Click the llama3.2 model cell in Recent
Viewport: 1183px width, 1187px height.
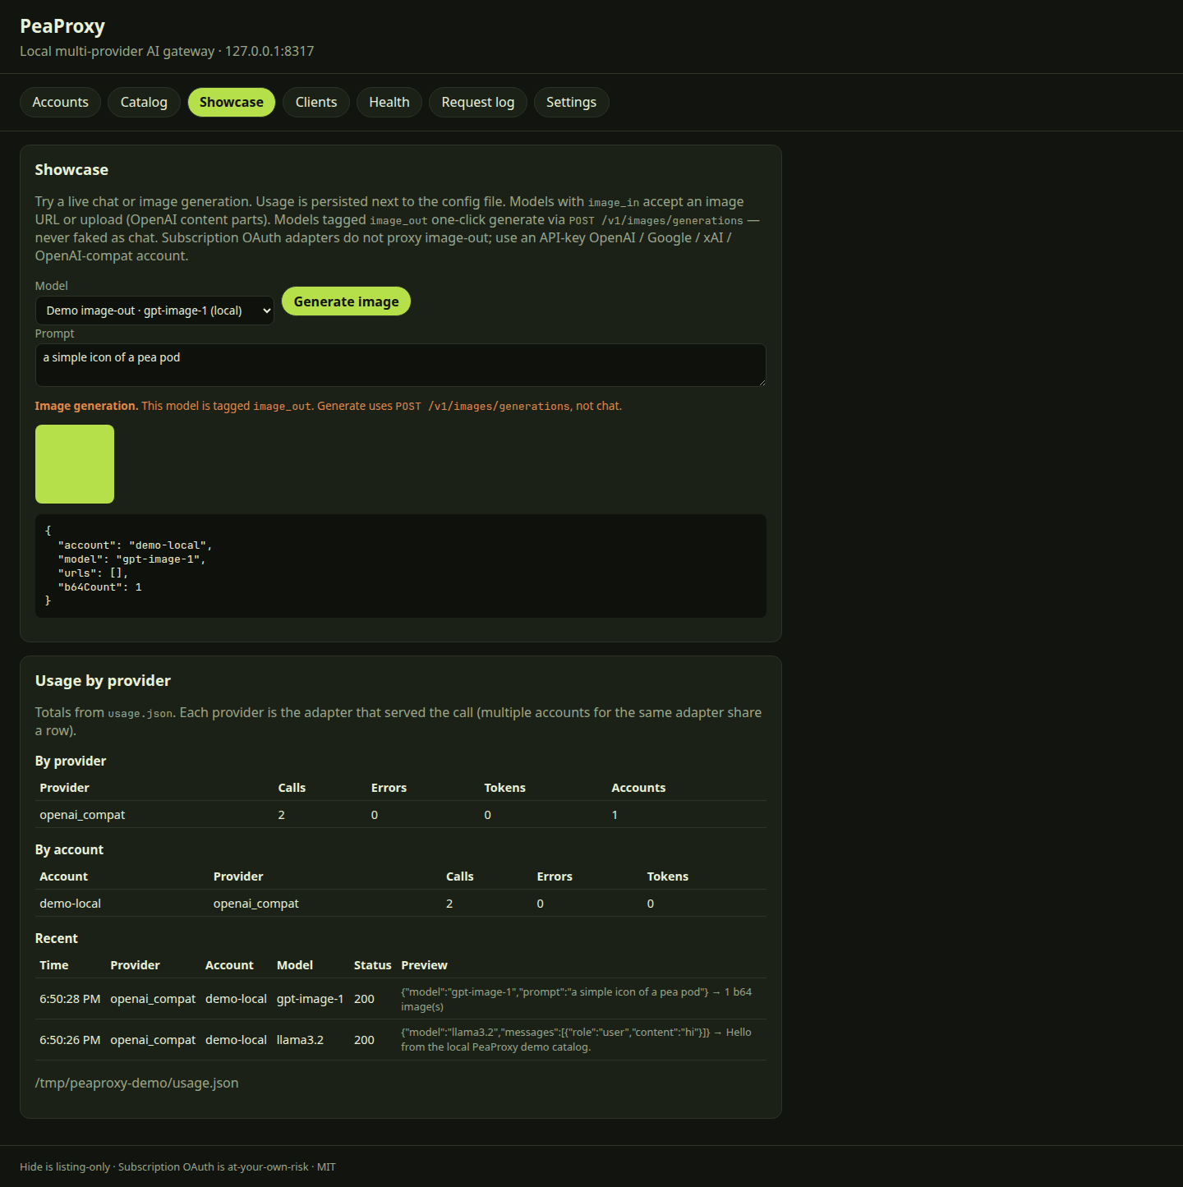[x=300, y=1040]
